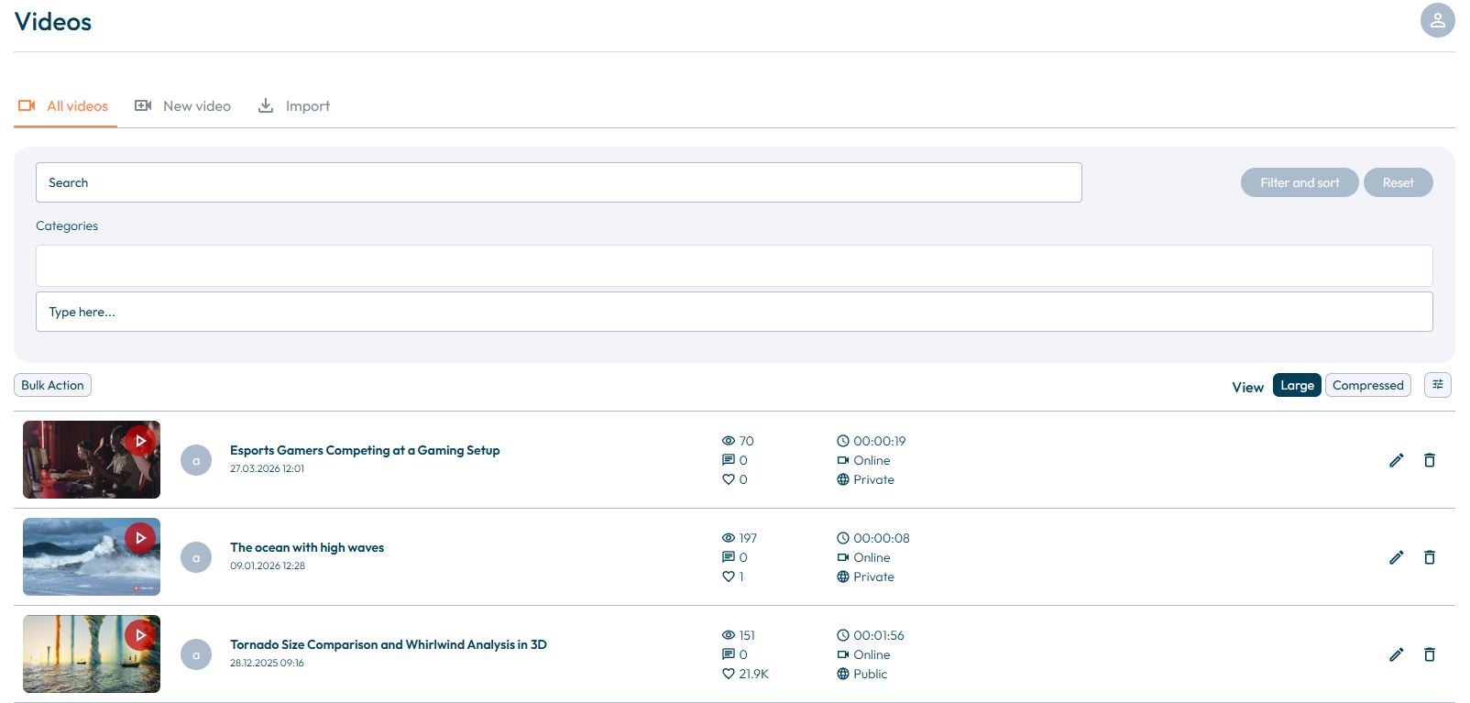Edit the Esports Gamers video with pencil icon

(1396, 460)
